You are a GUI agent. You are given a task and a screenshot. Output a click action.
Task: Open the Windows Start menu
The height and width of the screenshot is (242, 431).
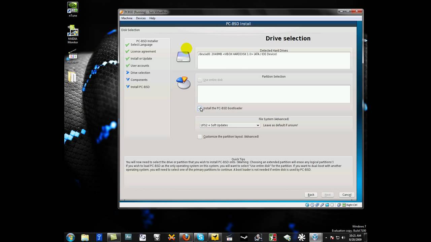(70, 237)
